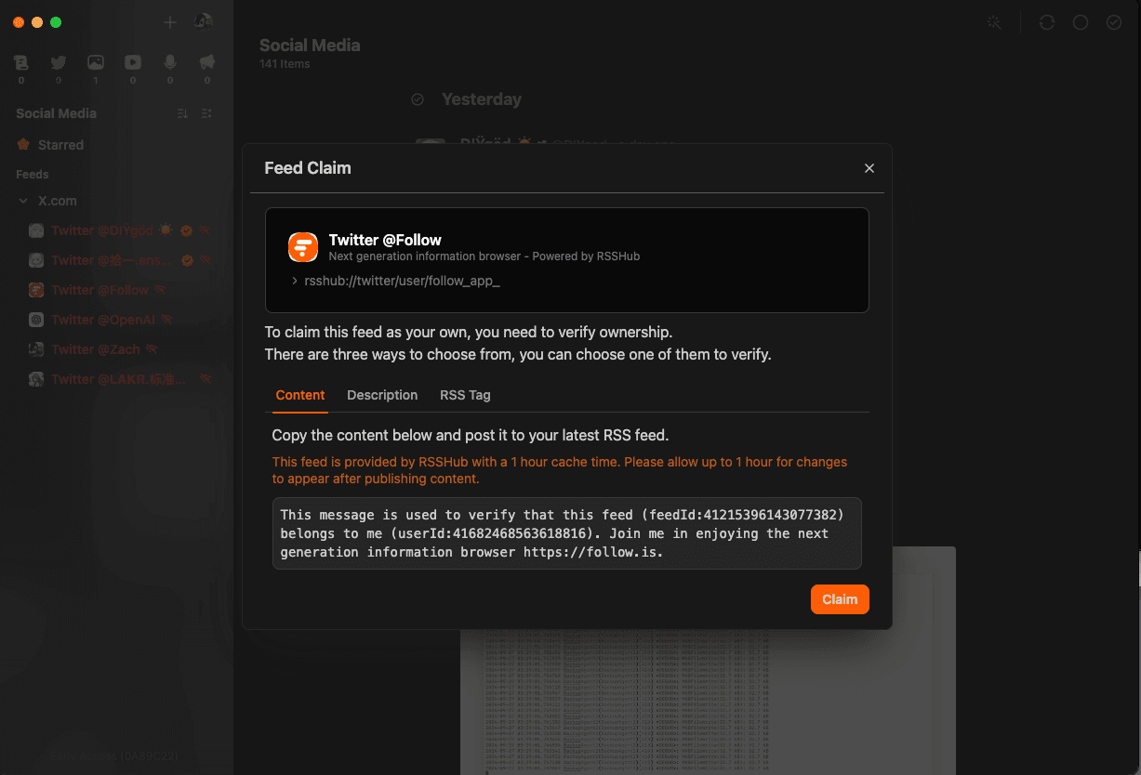Click the Twitter @OpenAI feed avatar

click(x=36, y=320)
